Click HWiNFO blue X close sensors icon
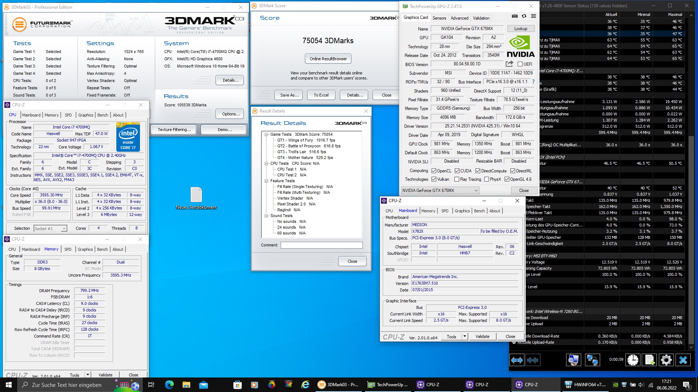Viewport: 698px width, 392px height. point(683,360)
